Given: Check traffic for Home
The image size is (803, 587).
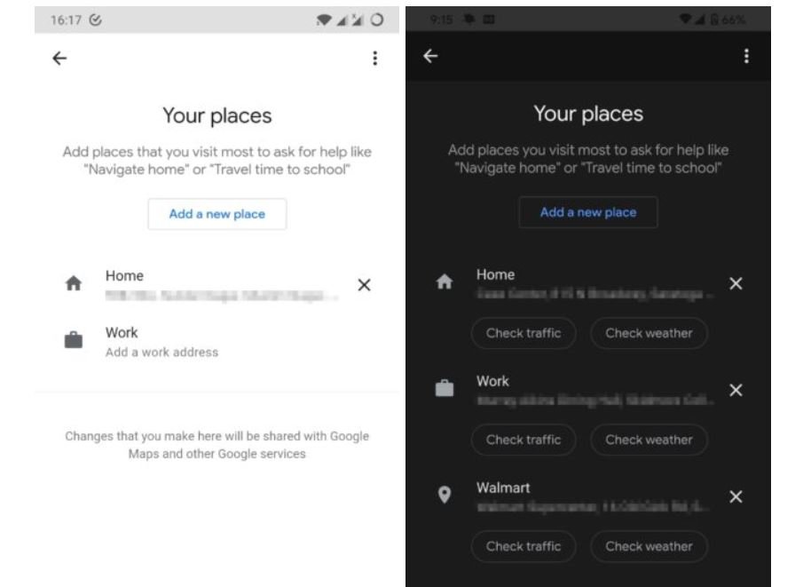Looking at the screenshot, I should tap(524, 333).
